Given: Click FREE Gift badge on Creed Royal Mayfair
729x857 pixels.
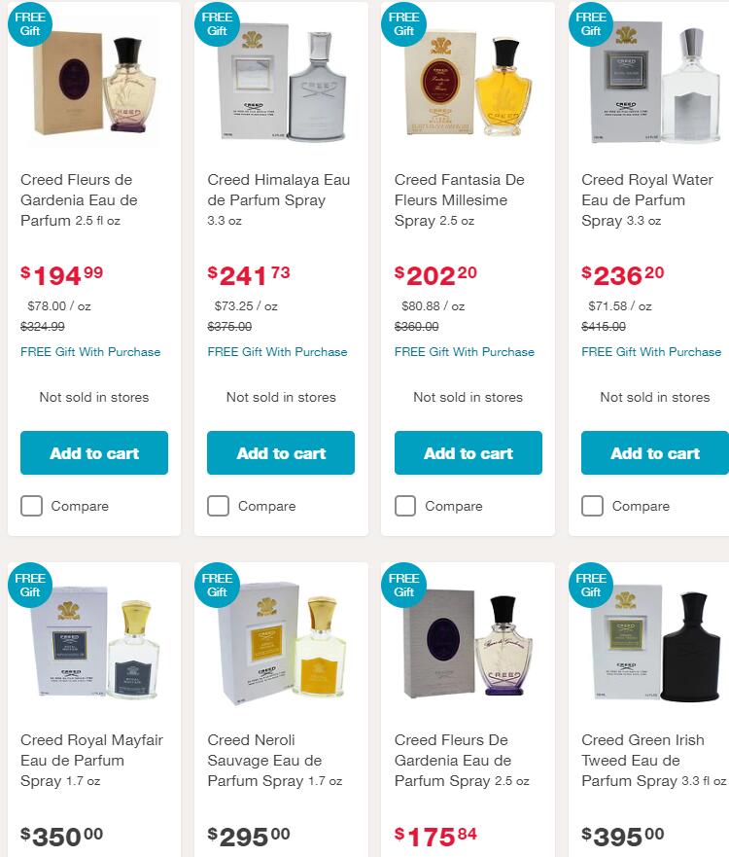Looking at the screenshot, I should 30,584.
